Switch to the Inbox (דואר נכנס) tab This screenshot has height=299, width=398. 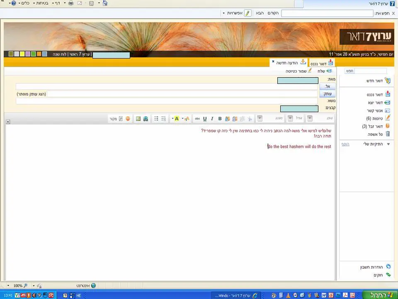[x=321, y=63]
